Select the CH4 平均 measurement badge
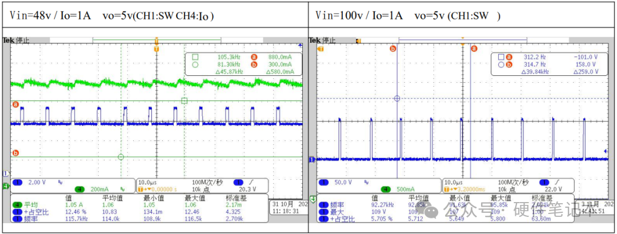Image resolution: width=617 pixels, height=234 pixels. click(x=17, y=204)
